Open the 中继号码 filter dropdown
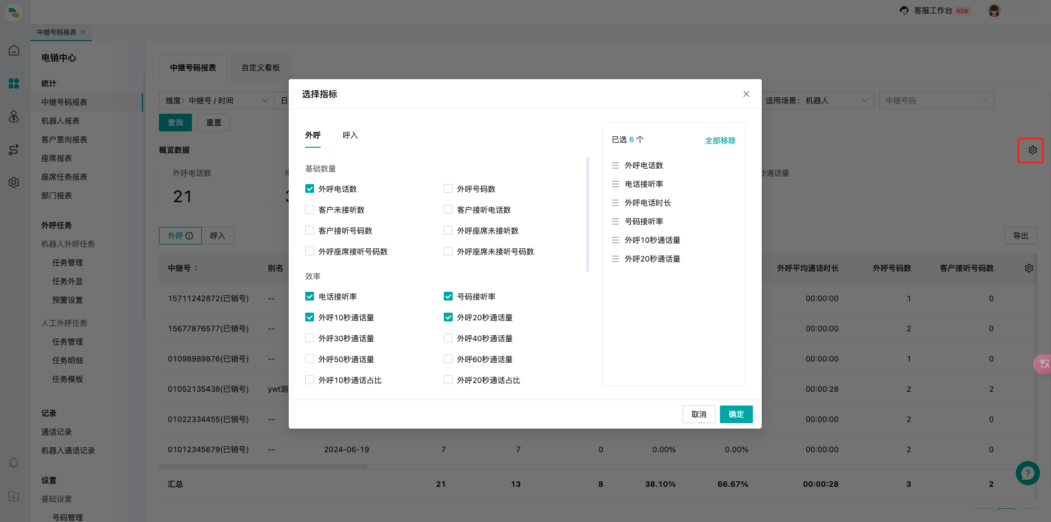 pos(936,101)
